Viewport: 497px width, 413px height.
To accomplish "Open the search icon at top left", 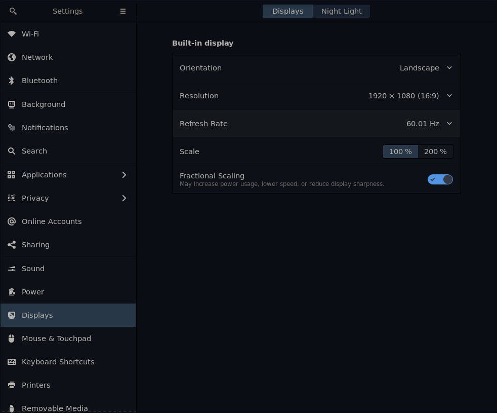I will click(13, 11).
